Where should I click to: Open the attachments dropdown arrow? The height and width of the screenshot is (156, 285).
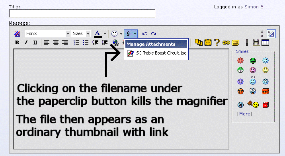click(x=135, y=34)
